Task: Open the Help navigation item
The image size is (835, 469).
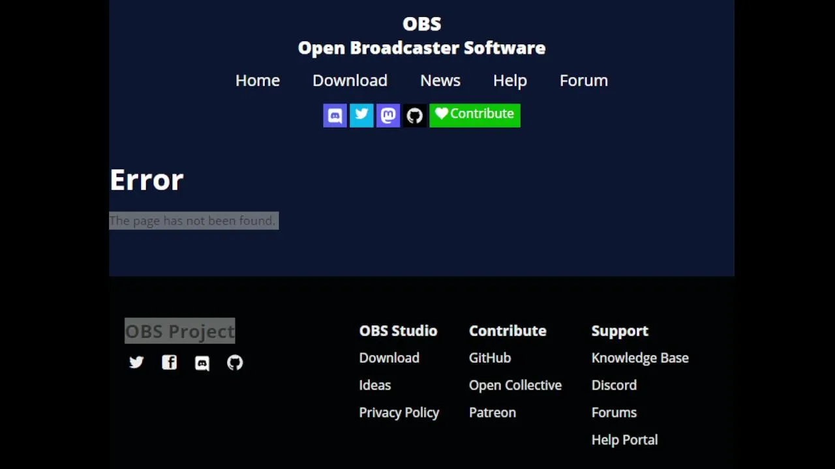Action: [x=510, y=81]
